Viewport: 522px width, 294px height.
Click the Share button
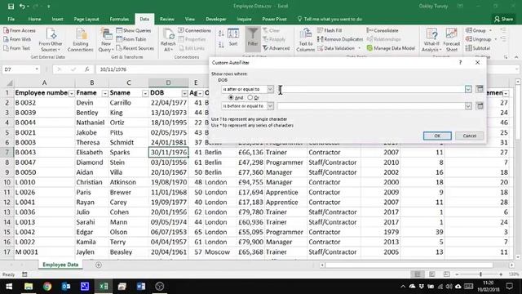click(x=504, y=19)
